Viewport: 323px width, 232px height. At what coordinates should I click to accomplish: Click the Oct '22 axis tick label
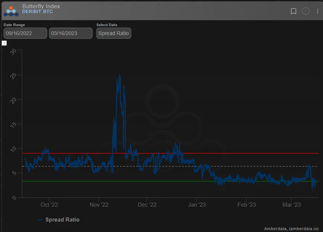point(49,205)
